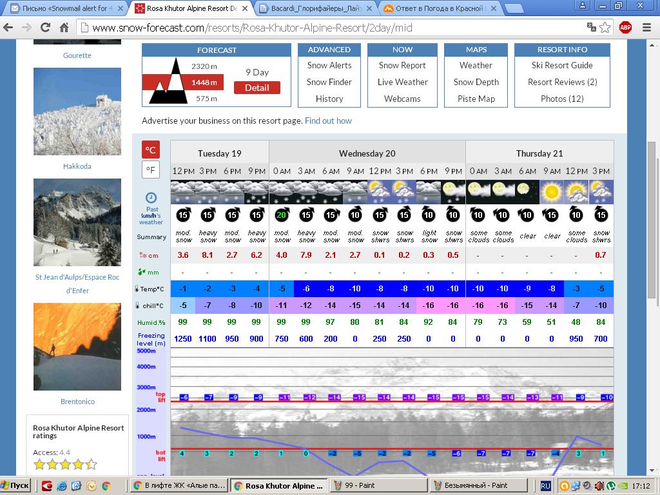Click the Past week's weather clock icon
This screenshot has width=660, height=495.
pos(151,198)
